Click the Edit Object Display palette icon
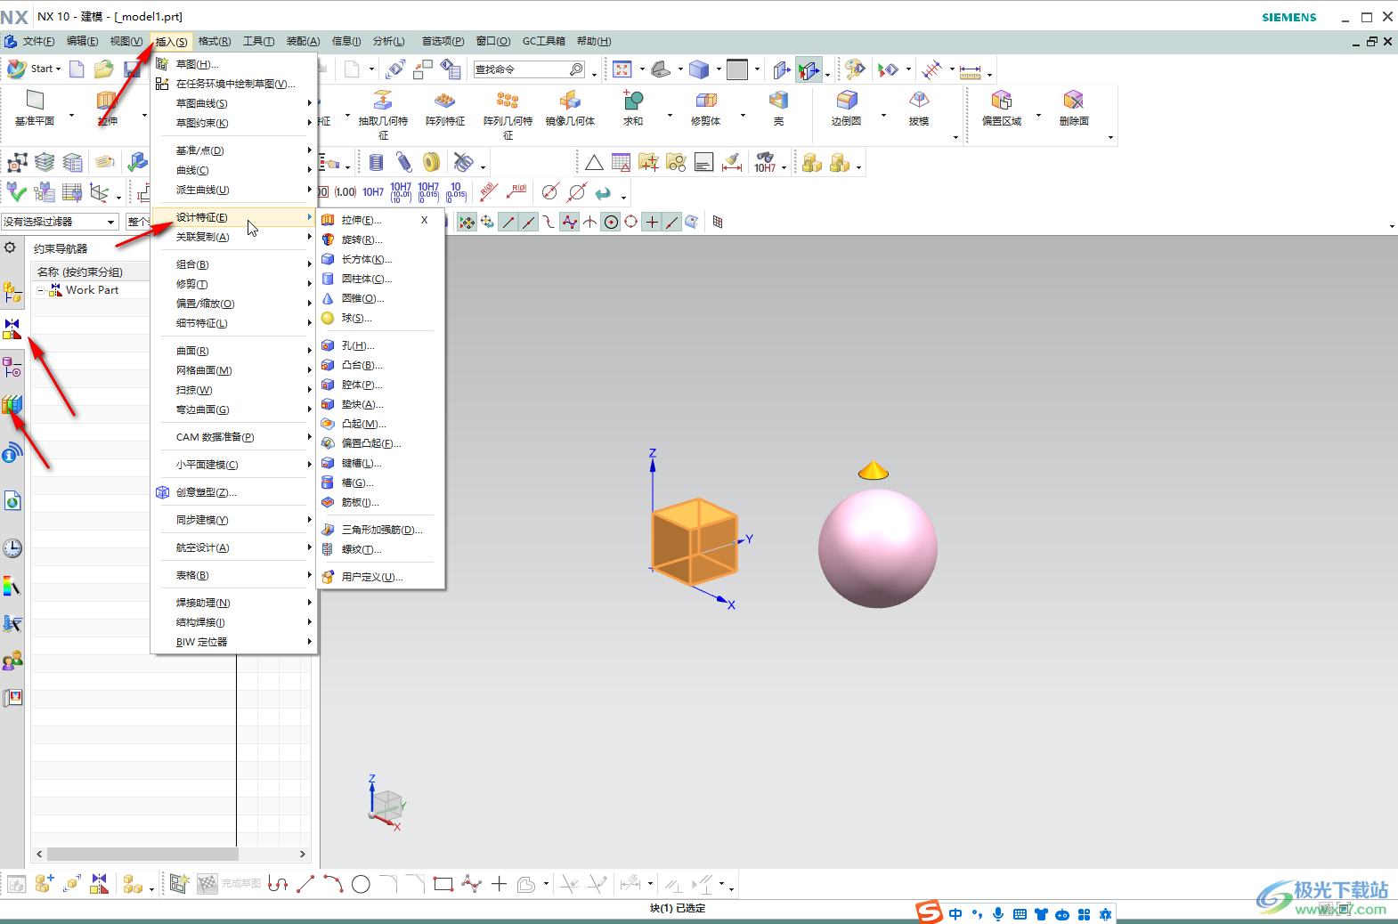The image size is (1398, 924). click(854, 69)
